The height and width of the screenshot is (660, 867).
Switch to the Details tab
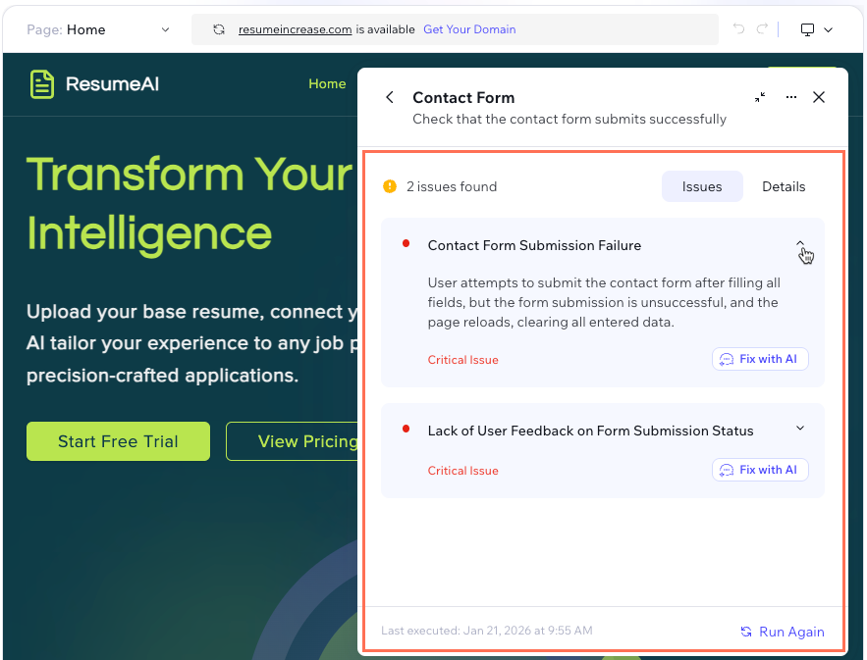point(784,185)
